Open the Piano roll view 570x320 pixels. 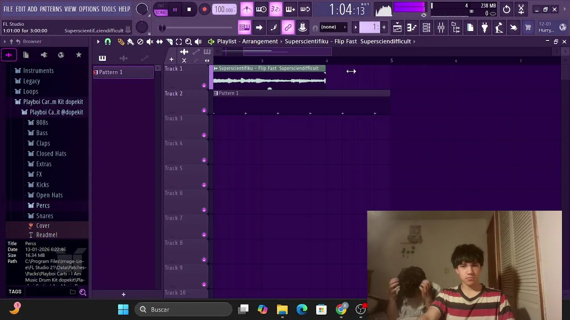click(x=412, y=28)
